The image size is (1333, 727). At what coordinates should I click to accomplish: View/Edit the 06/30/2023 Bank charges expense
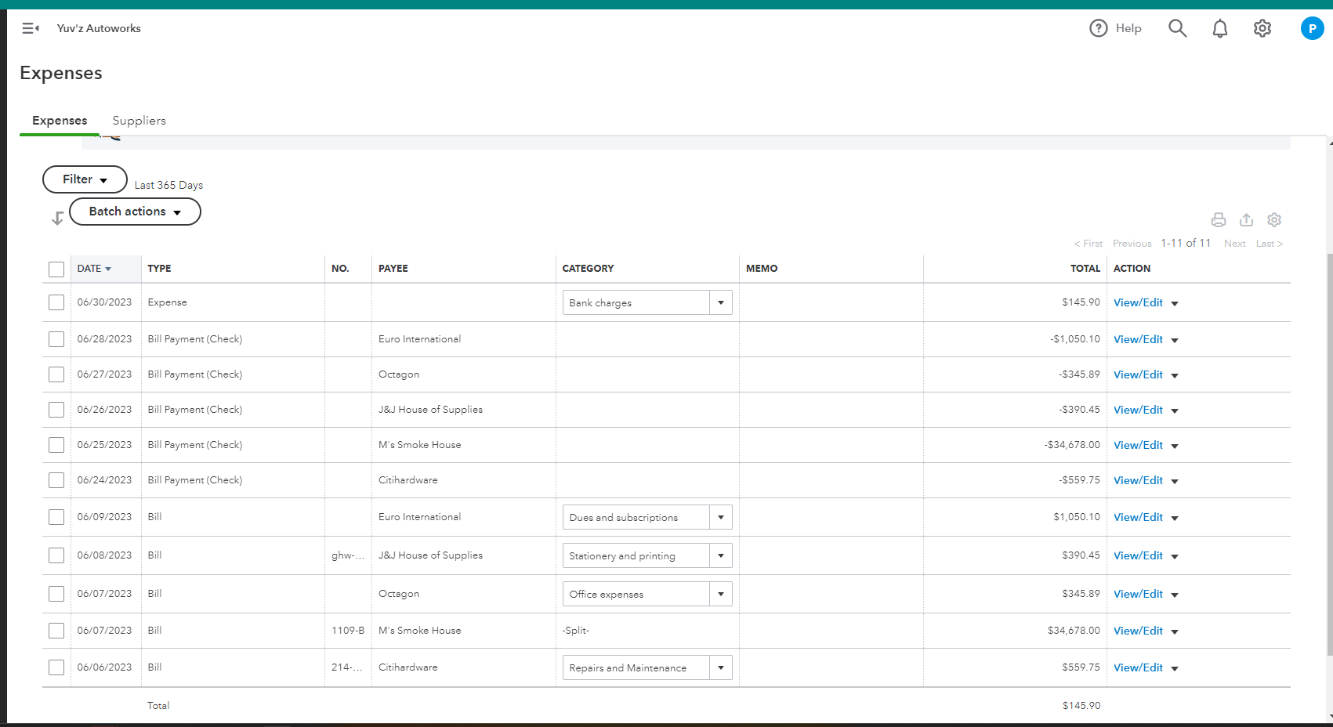1138,302
